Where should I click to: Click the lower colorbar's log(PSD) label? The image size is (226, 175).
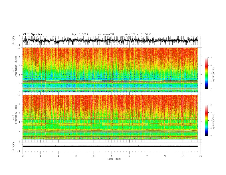point(213,122)
